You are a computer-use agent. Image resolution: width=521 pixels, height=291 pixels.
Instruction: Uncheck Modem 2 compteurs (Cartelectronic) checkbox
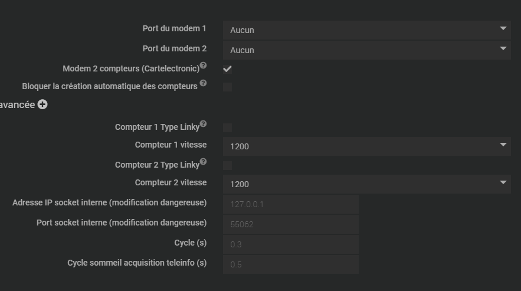227,69
